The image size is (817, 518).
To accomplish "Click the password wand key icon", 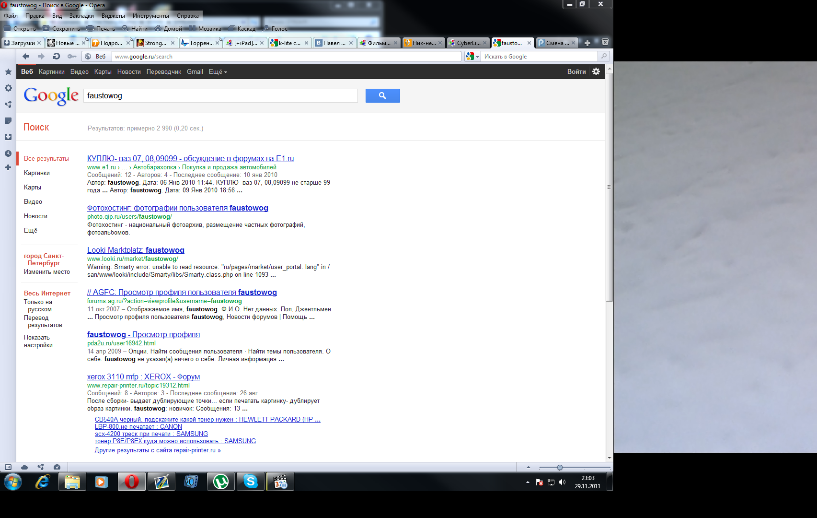I will [x=72, y=57].
